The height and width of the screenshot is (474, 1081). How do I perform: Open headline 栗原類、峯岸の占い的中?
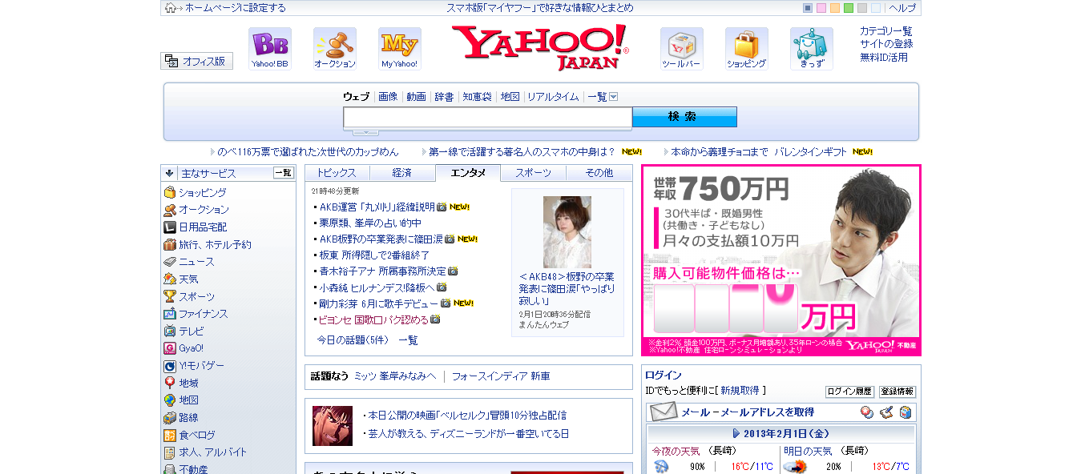coord(370,223)
